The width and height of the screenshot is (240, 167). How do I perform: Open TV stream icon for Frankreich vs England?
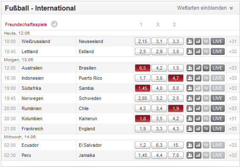[206, 129]
